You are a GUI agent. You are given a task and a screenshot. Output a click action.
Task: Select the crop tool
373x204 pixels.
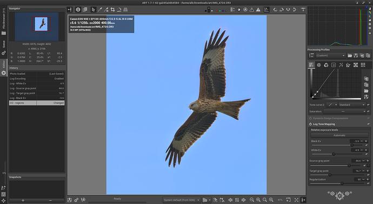click(x=112, y=10)
